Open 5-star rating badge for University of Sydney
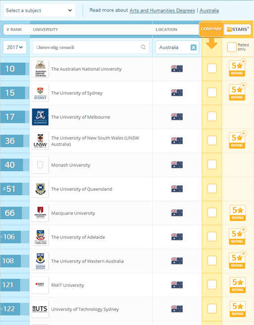The width and height of the screenshot is (254, 325). [238, 92]
